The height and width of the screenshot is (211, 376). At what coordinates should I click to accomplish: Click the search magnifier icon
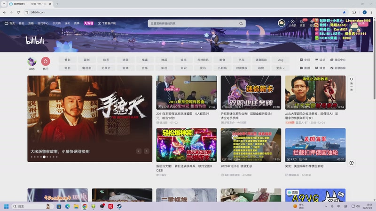tap(241, 23)
